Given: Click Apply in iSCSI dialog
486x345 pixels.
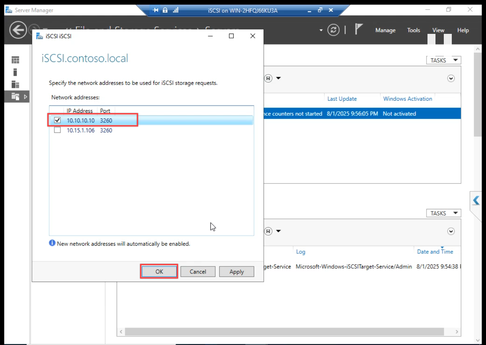Looking at the screenshot, I should 237,272.
